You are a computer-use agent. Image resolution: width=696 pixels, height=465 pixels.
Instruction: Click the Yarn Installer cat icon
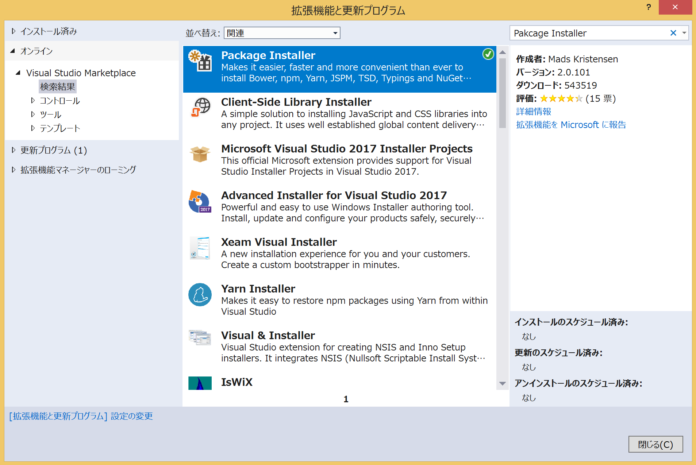click(x=200, y=294)
